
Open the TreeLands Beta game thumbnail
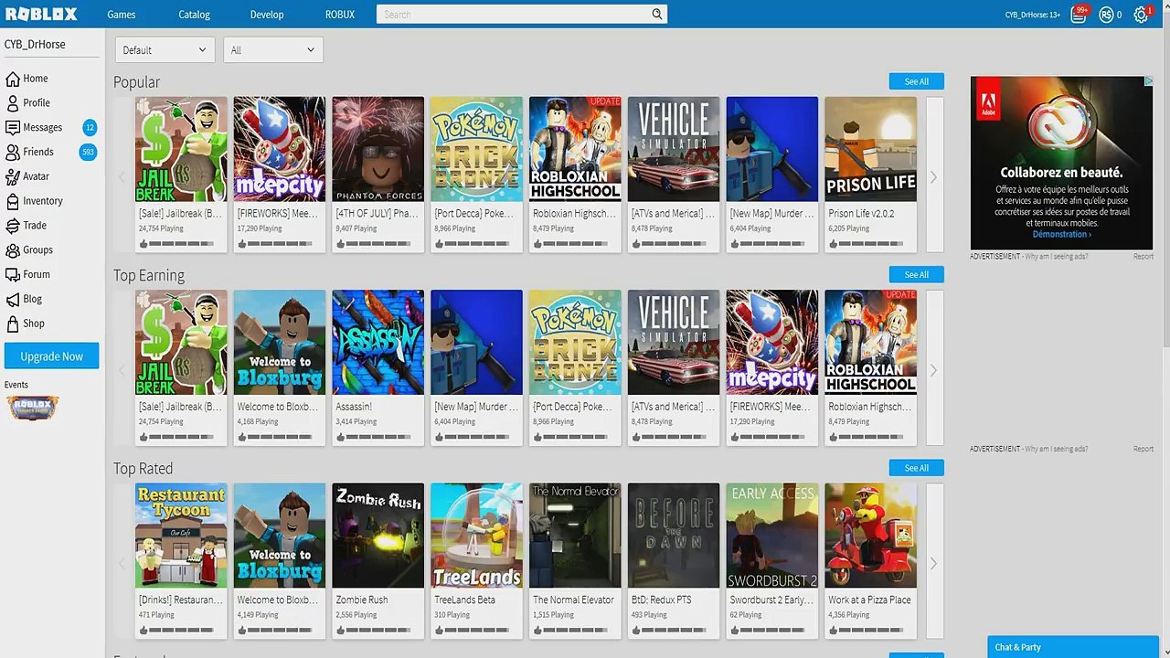click(x=477, y=536)
